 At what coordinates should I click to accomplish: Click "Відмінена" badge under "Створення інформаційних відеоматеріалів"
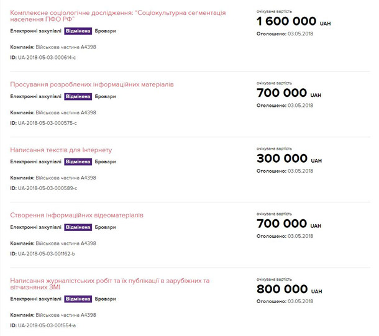click(x=78, y=227)
